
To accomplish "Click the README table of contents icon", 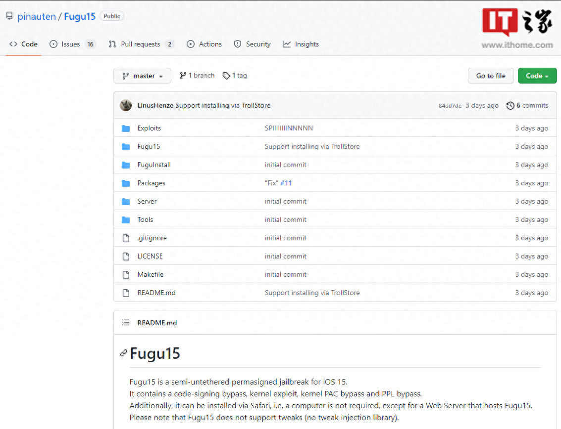I will coord(126,323).
